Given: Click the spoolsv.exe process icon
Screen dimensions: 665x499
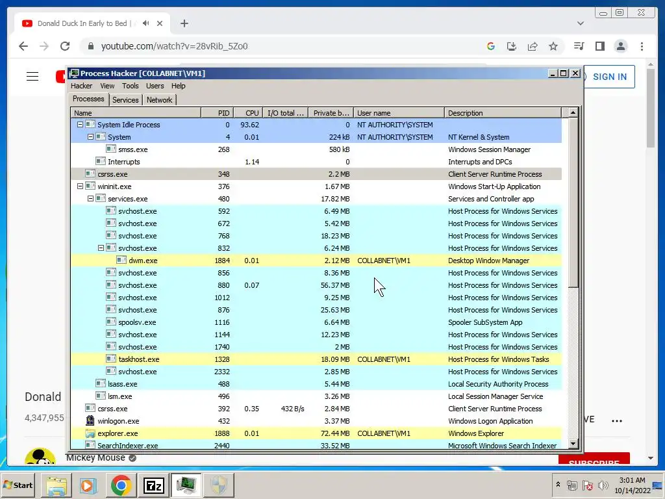Looking at the screenshot, I should tap(111, 322).
